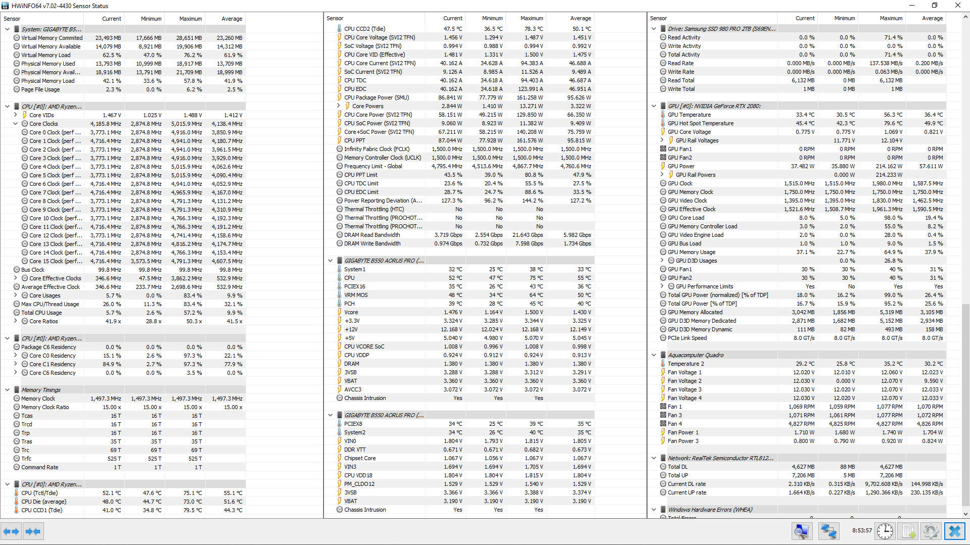
Task: Collapse the Windows Hardware Errors (WHEA) group
Action: [x=654, y=510]
